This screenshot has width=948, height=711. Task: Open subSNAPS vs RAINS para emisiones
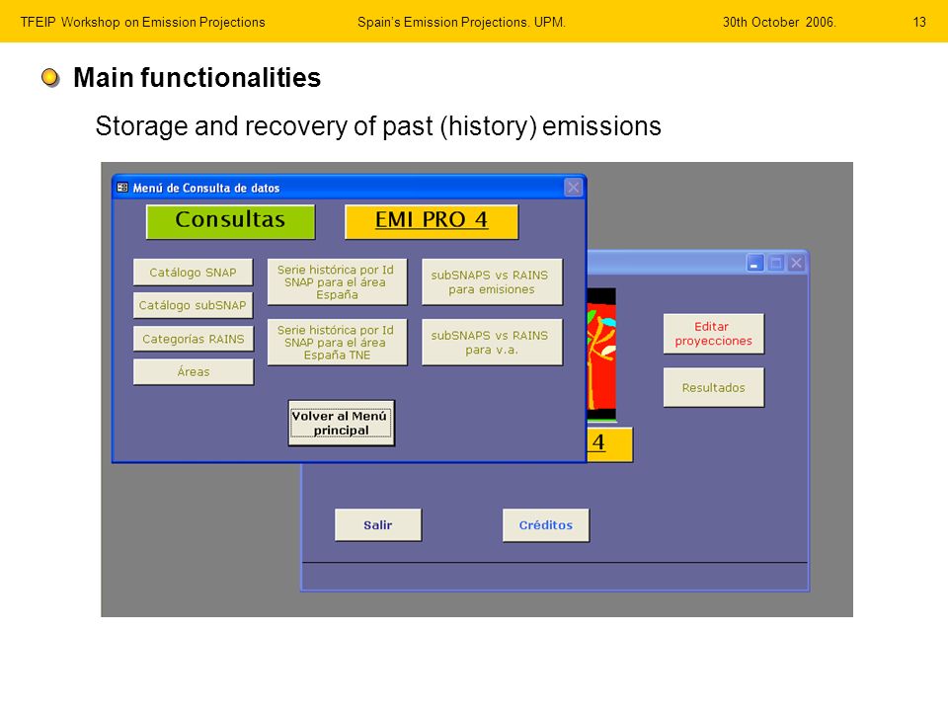492,281
